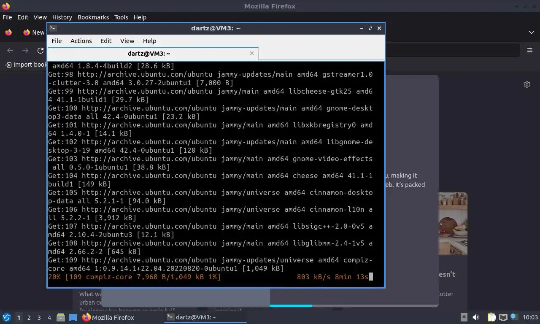This screenshot has height=324, width=540.
Task: Click the Firefox View pinned icon
Action: (x=8, y=32)
